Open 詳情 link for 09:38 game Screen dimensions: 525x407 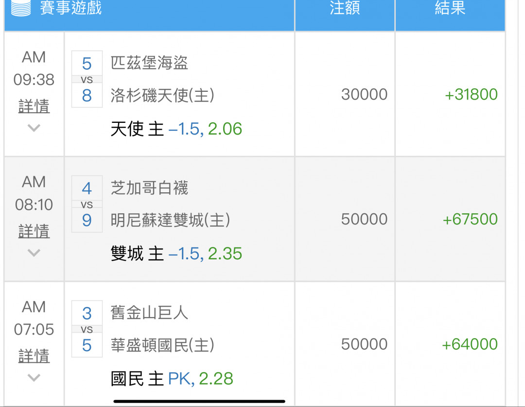[x=34, y=106]
